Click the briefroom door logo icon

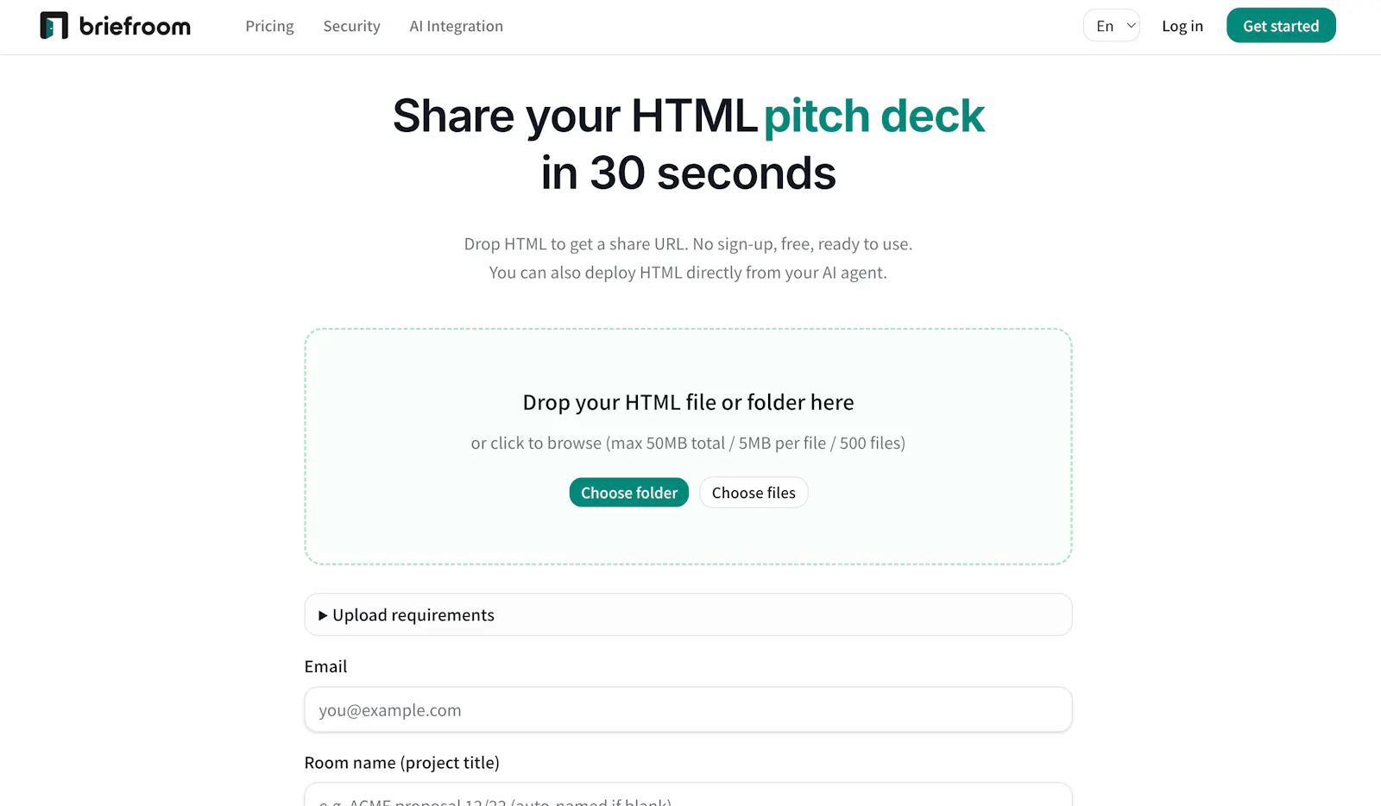pos(54,26)
